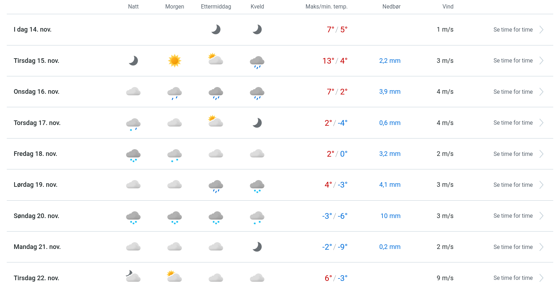Click the sleet icon for Torsdag 17. nov. night
560x293 pixels.
click(133, 124)
